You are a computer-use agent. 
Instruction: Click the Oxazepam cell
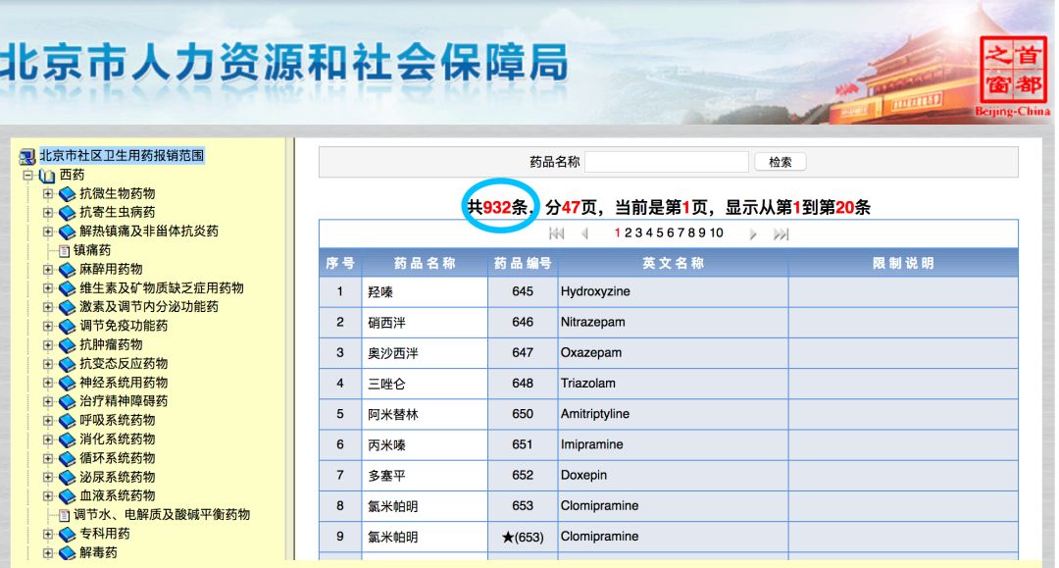click(x=674, y=353)
